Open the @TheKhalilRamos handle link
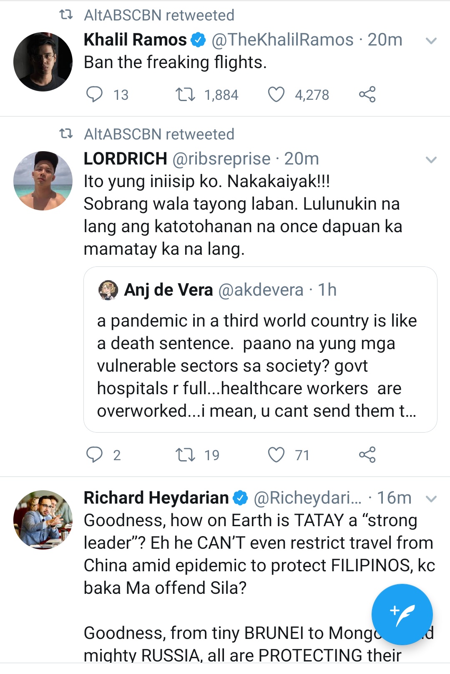Screen dimensions: 450x674 coord(282,40)
